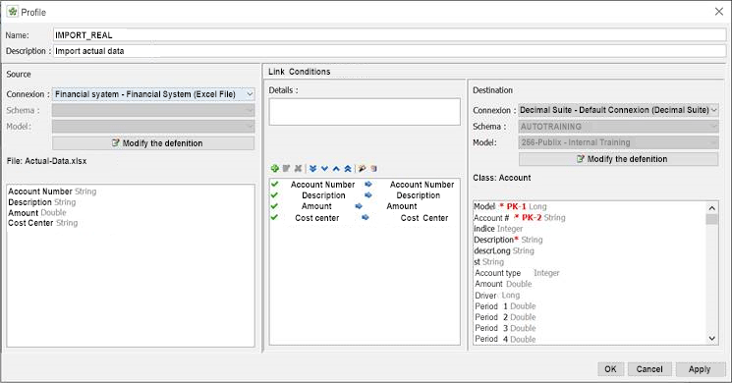This screenshot has height=383, width=732.
Task: Click the blue arrow in the Description link row
Action: pos(368,195)
